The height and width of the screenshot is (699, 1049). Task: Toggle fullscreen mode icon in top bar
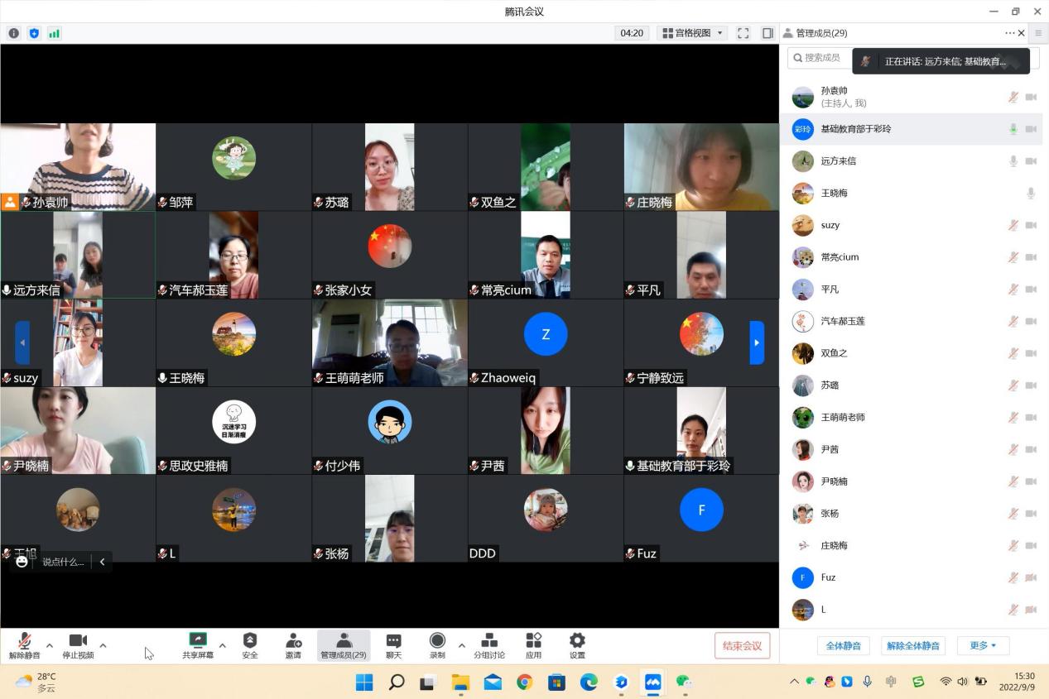pyautogui.click(x=743, y=33)
